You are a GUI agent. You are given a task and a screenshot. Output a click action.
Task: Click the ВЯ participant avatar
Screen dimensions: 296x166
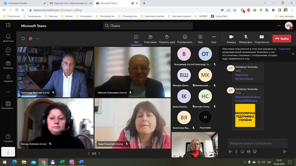pyautogui.click(x=184, y=118)
